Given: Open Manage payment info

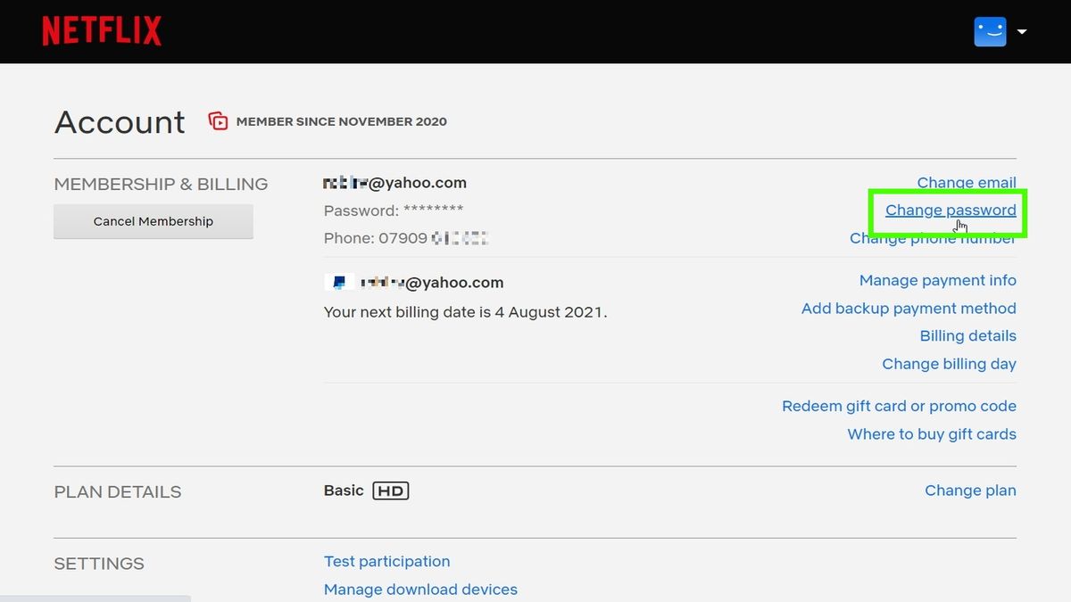Looking at the screenshot, I should pyautogui.click(x=937, y=280).
